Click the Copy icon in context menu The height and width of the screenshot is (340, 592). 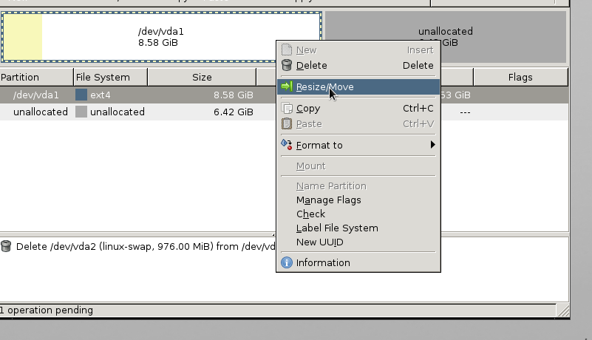pos(287,109)
